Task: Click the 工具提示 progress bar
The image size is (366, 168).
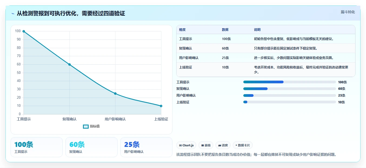Action: [x=290, y=82]
